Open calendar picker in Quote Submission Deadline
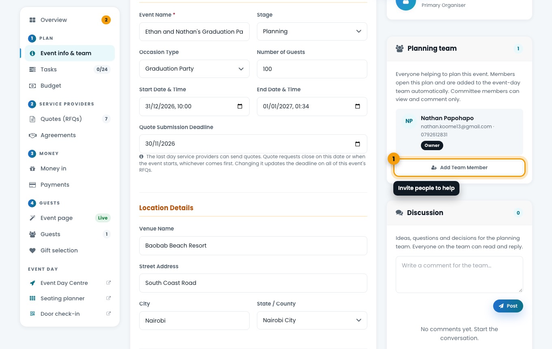Screen dimensions: 552x349 tap(358, 144)
